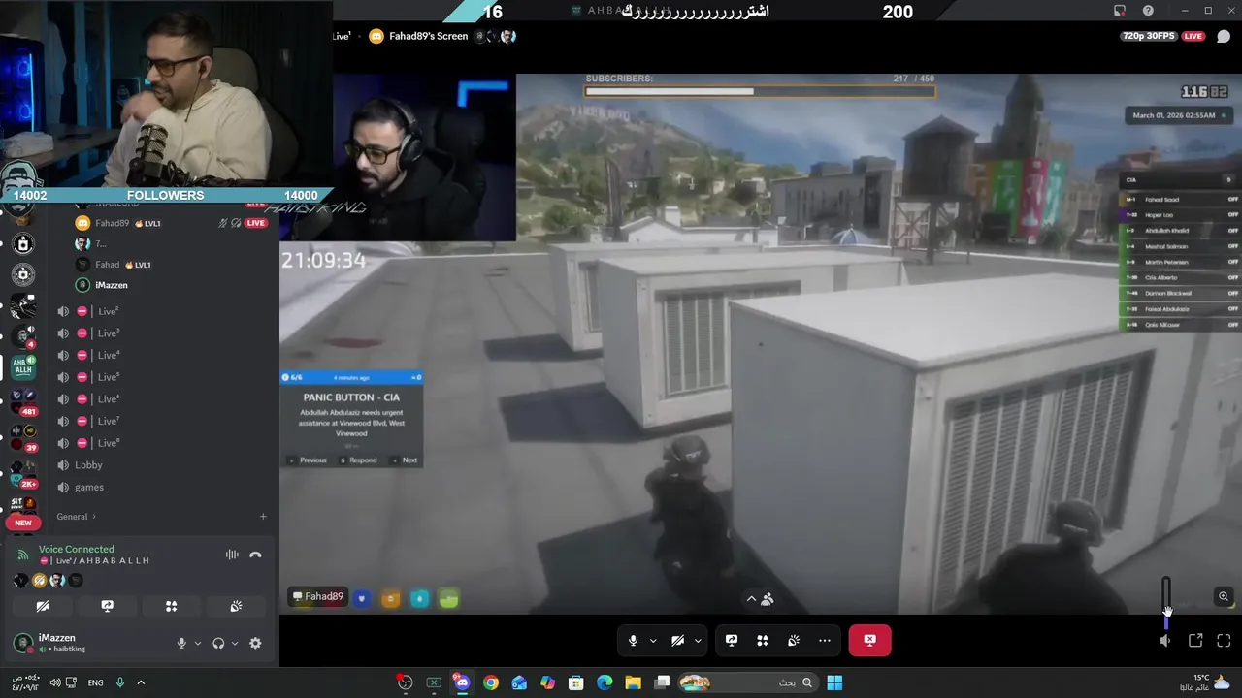Open soundboard button in voice panel
Screen dimensions: 1242x698
tap(236, 606)
